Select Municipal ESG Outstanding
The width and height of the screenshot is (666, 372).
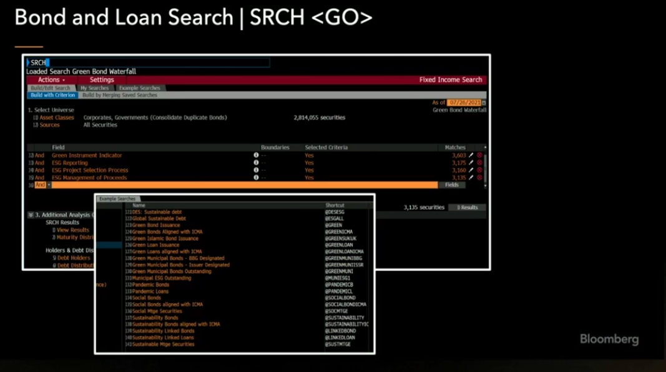pyautogui.click(x=162, y=278)
